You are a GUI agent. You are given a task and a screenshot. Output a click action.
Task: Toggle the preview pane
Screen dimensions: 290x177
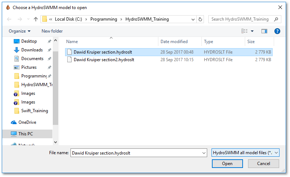264,31
